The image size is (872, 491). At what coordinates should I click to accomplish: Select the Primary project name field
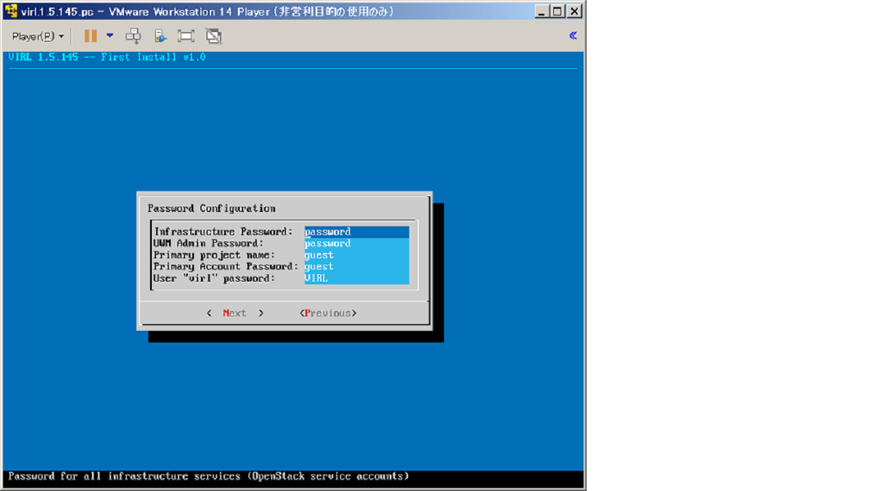pyautogui.click(x=356, y=255)
